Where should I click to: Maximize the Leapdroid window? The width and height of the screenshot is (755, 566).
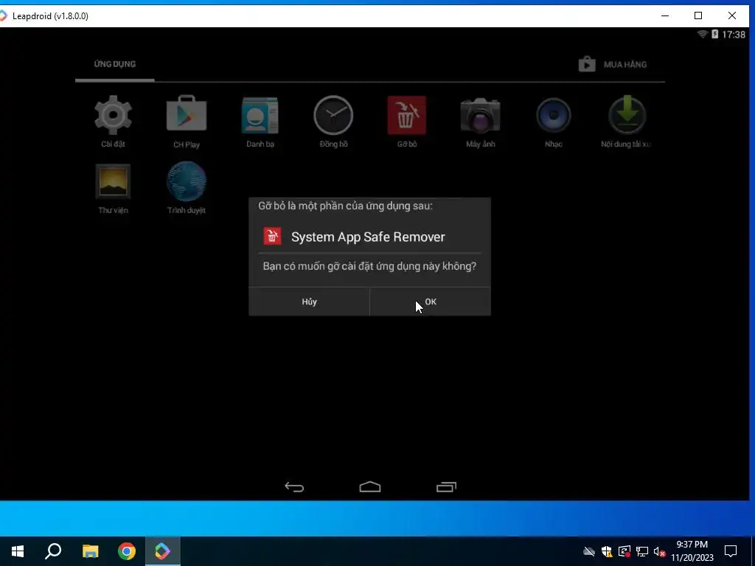(698, 16)
